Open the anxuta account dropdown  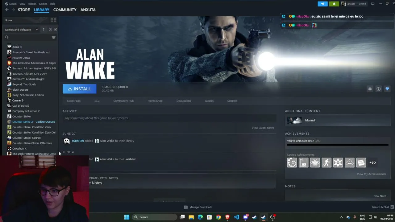[354, 4]
